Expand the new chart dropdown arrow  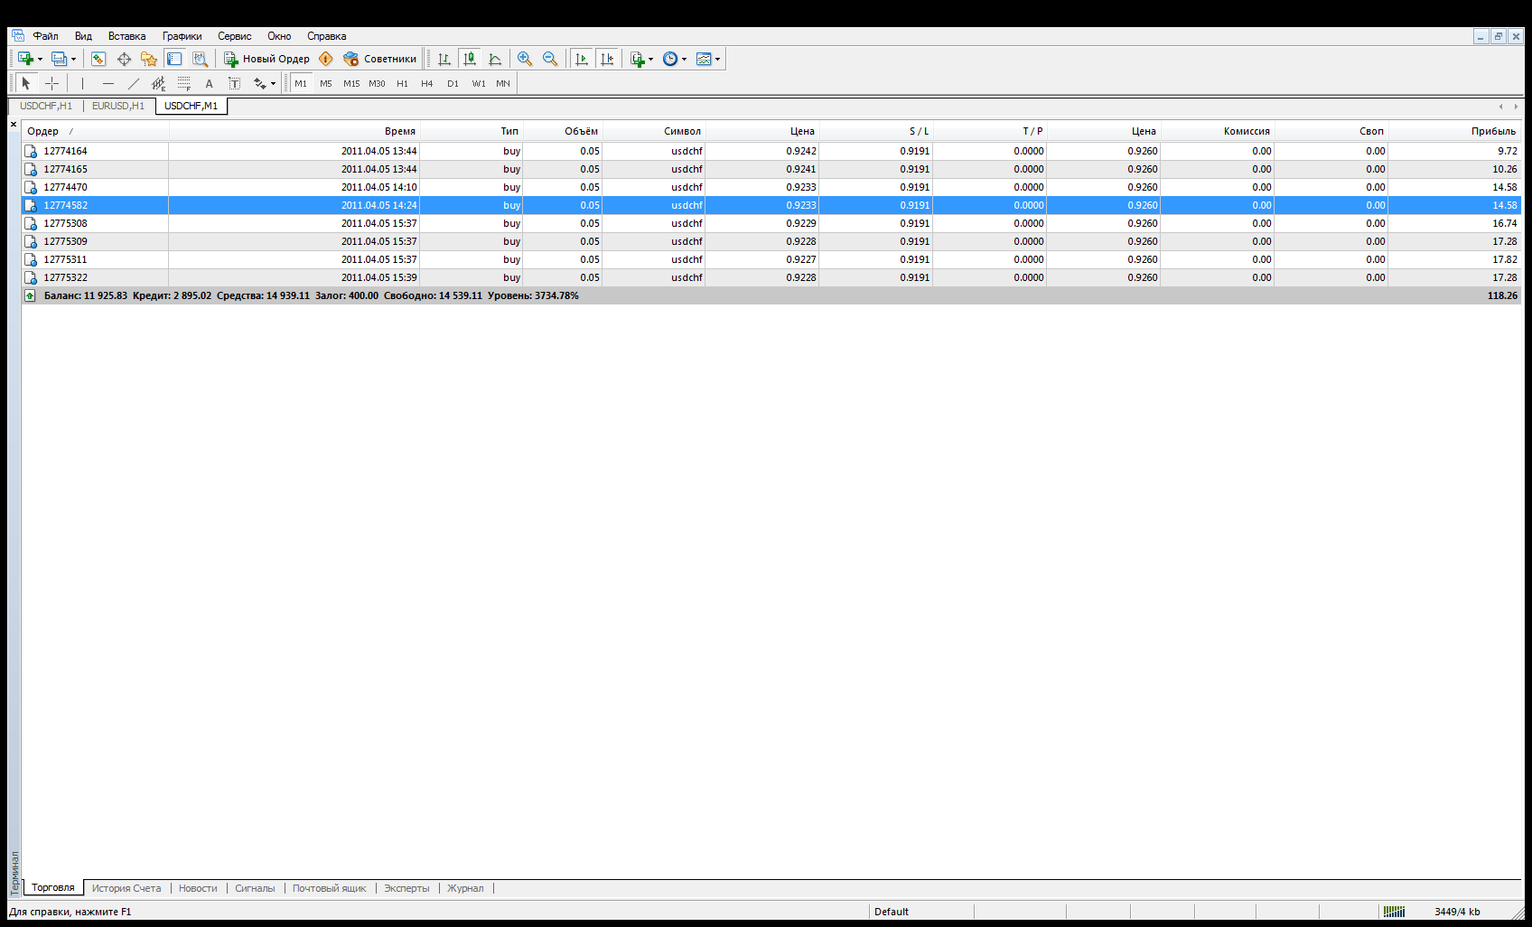[x=40, y=59]
